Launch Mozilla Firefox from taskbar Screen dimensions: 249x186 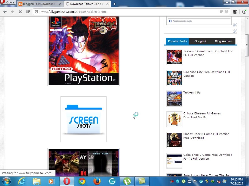97,181
